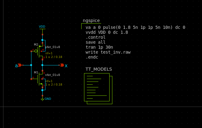
Task: Click the pfet '1 x 2 / 0.18' size
Action: pyautogui.click(x=54, y=57)
